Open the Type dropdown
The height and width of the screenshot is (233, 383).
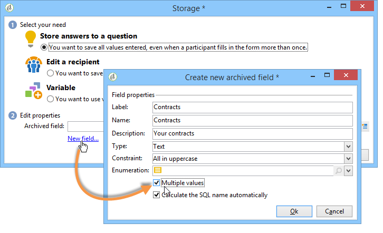[x=348, y=146]
